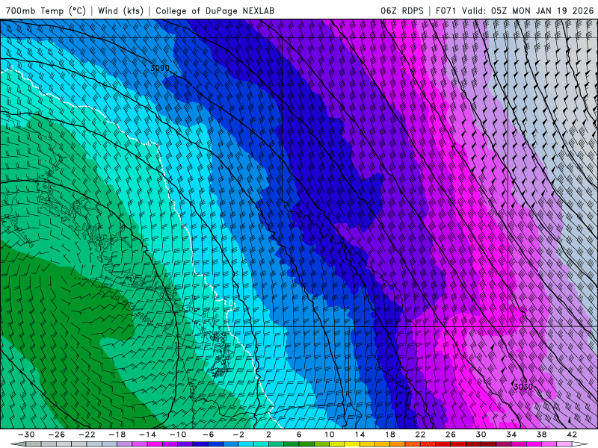The image size is (598, 448).
Task: Click the 22 color bar label
Action: tap(420, 435)
